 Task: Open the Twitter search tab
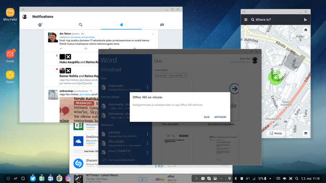[81, 25]
